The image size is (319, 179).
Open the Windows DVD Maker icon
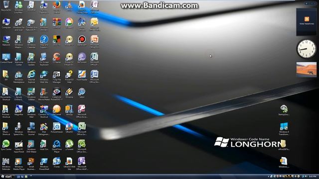(31, 146)
